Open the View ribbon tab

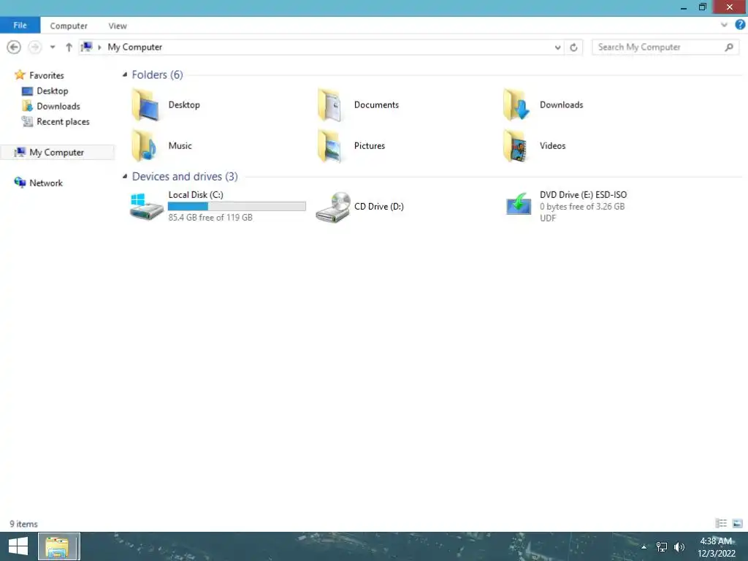click(x=118, y=26)
